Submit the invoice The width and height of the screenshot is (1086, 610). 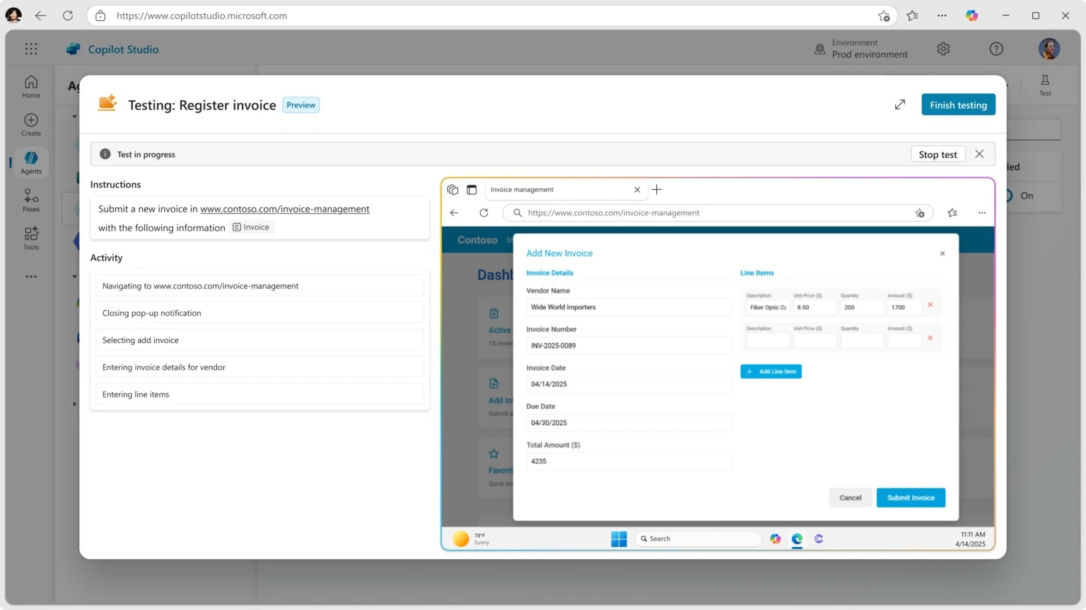pos(911,497)
